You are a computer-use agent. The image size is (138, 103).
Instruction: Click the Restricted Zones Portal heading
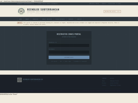click(x=69, y=34)
